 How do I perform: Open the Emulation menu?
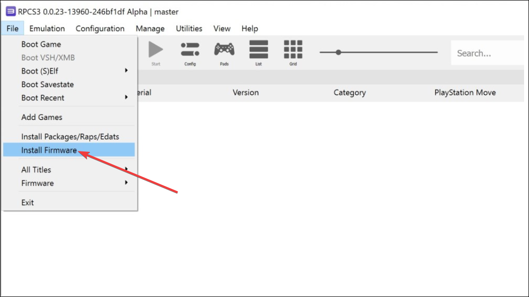[47, 29]
